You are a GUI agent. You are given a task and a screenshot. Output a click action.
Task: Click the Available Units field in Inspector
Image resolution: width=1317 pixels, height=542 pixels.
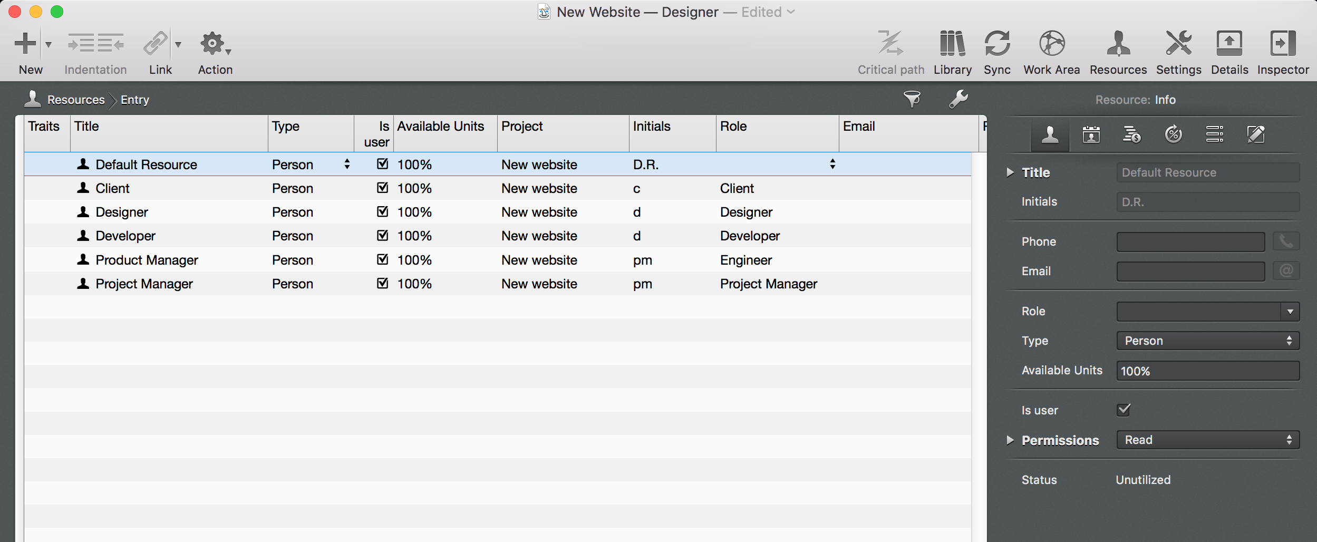(1207, 371)
